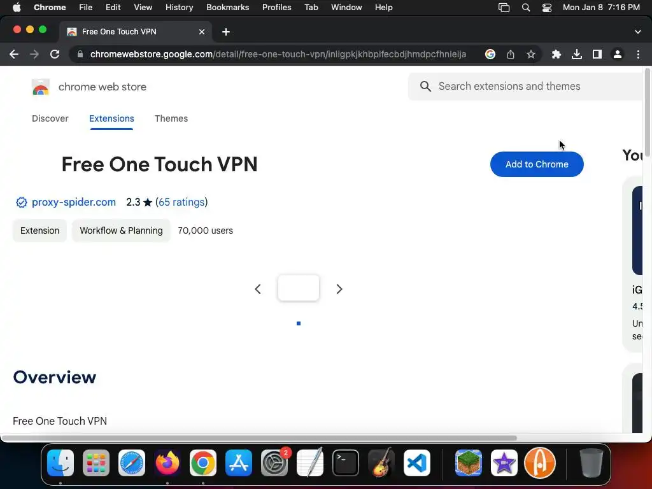Screen dimensions: 652x489
Task: Bookmark this page with the star
Action: (x=531, y=54)
